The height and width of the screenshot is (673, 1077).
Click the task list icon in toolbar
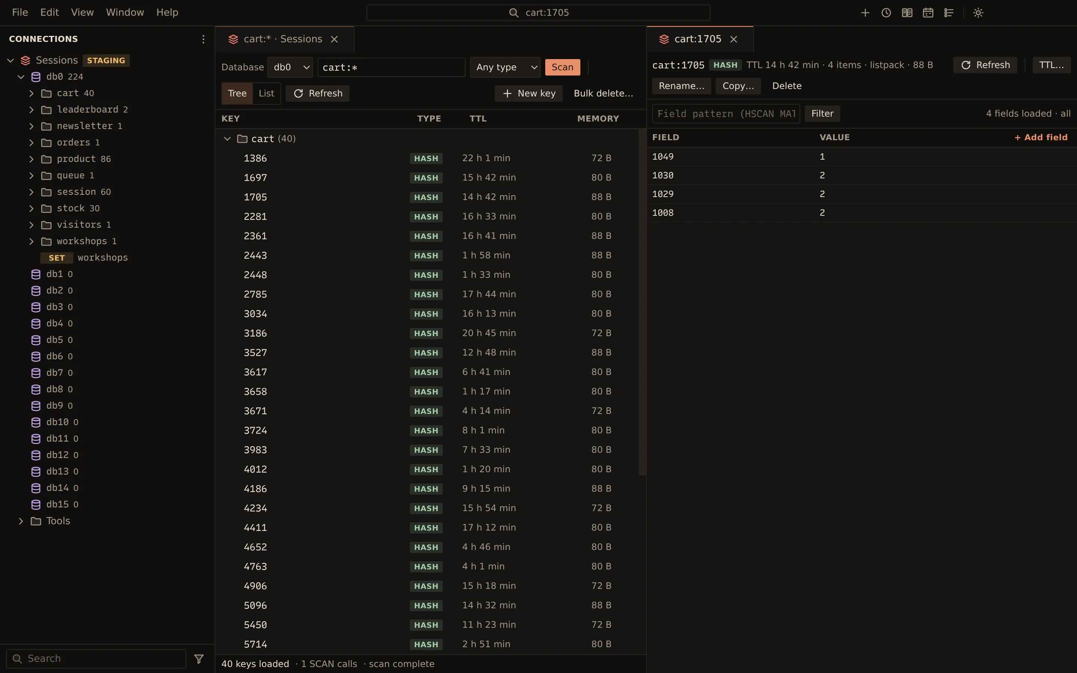pyautogui.click(x=948, y=12)
